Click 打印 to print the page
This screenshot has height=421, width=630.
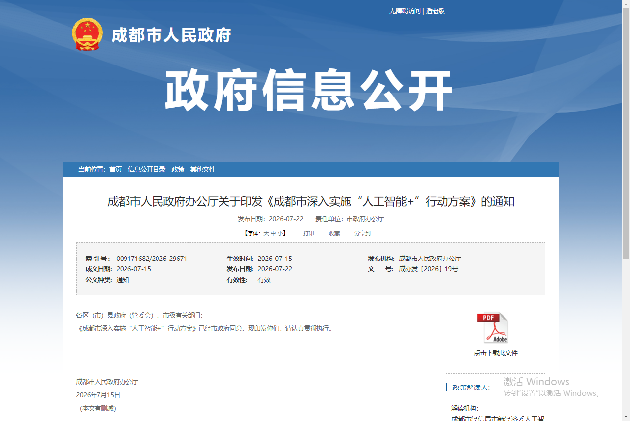(309, 233)
